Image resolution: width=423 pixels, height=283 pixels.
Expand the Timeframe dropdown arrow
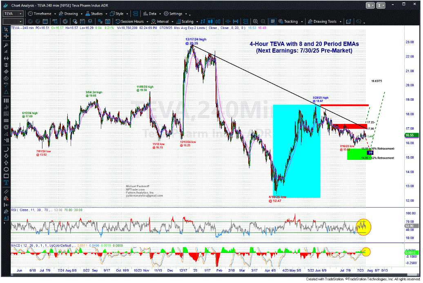[55, 14]
